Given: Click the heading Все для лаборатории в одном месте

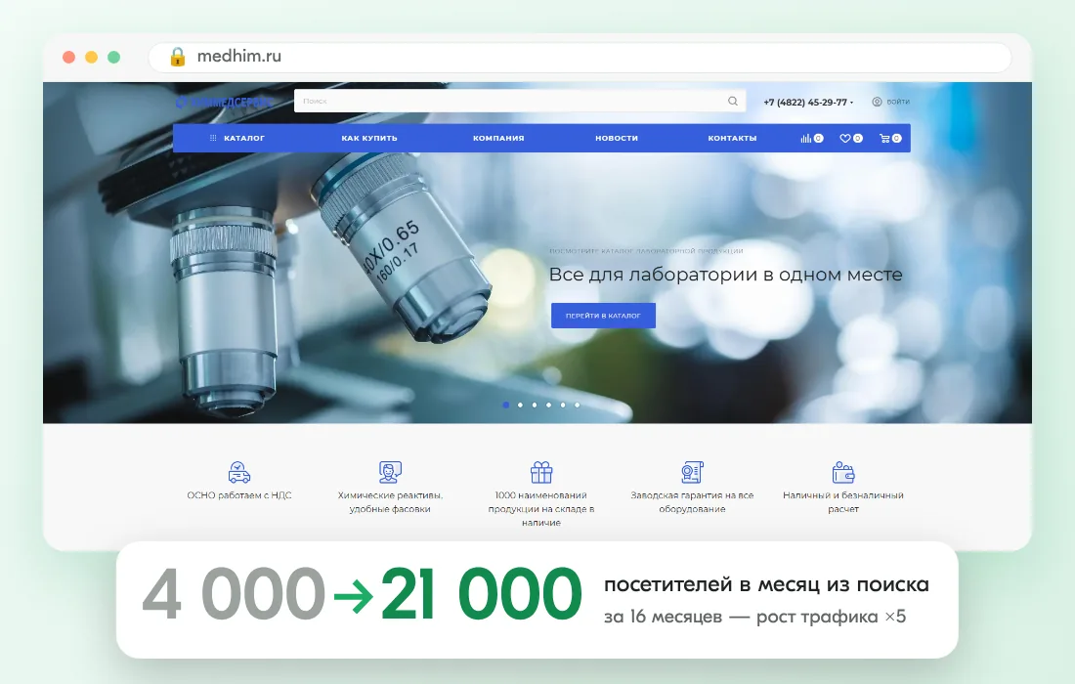Looking at the screenshot, I should (725, 275).
